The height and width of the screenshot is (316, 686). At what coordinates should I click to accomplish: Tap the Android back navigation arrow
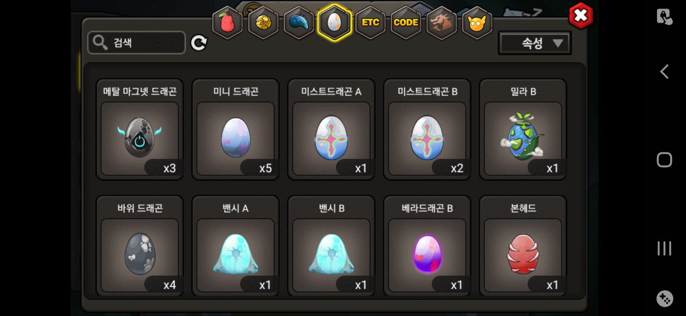point(664,72)
